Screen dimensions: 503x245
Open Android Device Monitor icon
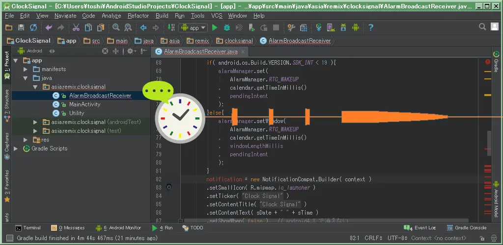356,28
